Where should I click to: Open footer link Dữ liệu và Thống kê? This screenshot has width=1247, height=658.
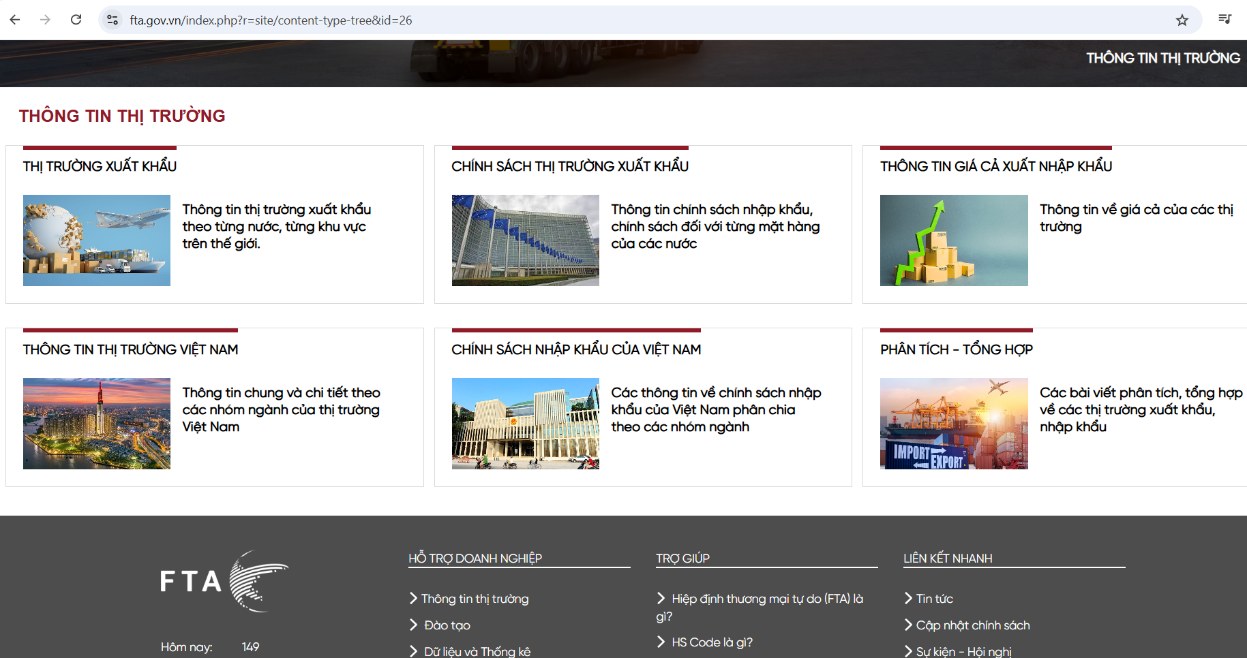click(477, 651)
